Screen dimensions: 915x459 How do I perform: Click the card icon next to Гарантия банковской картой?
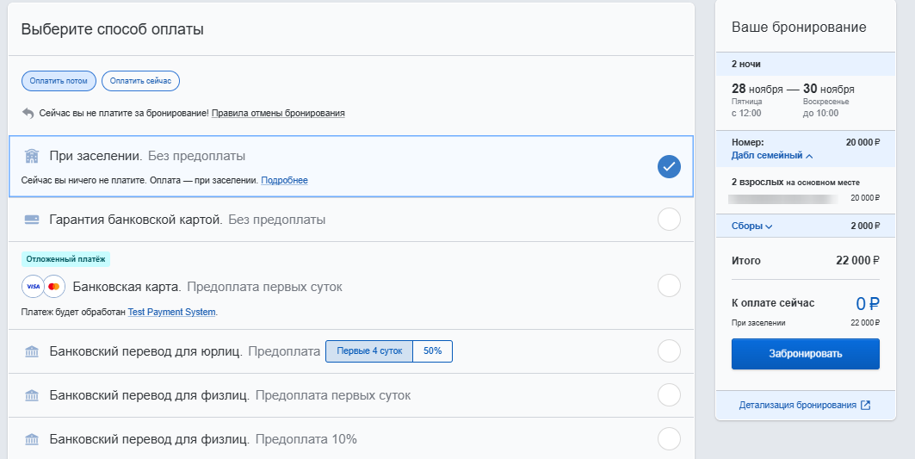(32, 220)
